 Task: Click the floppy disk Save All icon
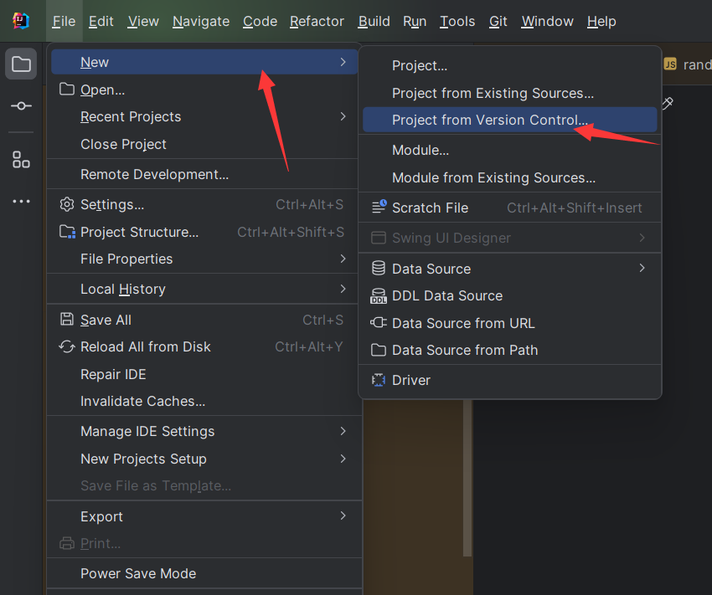coord(67,320)
